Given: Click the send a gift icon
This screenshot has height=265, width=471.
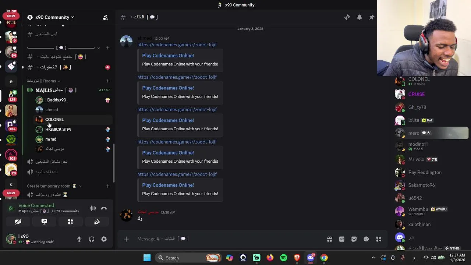Looking at the screenshot, I should tap(329, 239).
